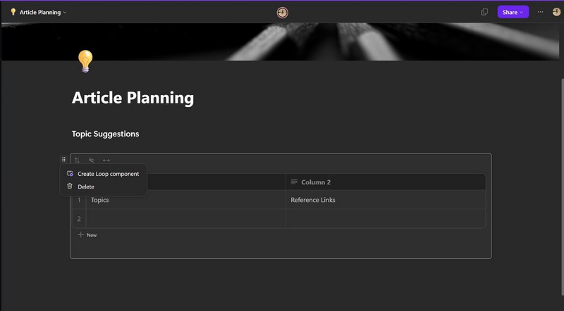
Task: Click the Reference Links cell
Action: 313,200
